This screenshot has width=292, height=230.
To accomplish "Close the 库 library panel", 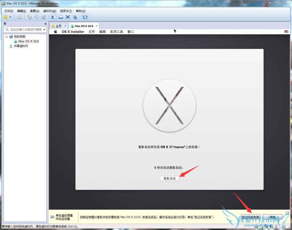I will pyautogui.click(x=45, y=24).
